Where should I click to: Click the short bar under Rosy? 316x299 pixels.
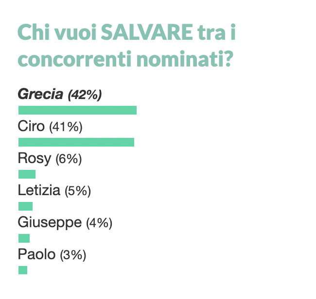click(x=27, y=174)
